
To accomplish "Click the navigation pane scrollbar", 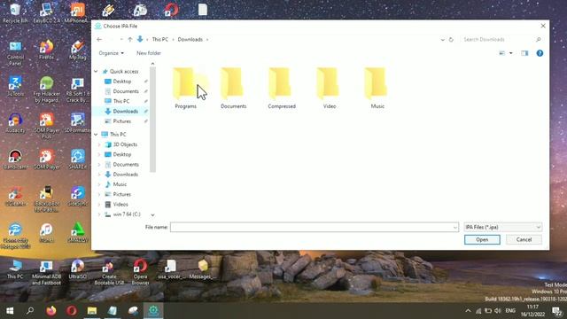I will click(152, 120).
